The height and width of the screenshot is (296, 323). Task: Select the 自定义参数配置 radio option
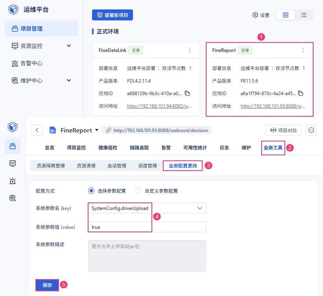(138, 191)
